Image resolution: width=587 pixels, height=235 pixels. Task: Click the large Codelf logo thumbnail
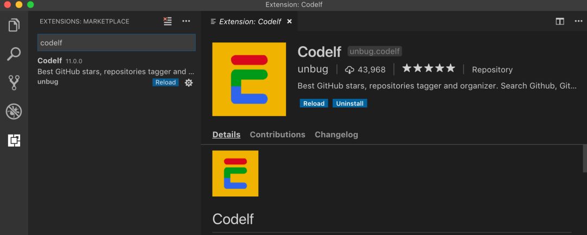tap(249, 79)
